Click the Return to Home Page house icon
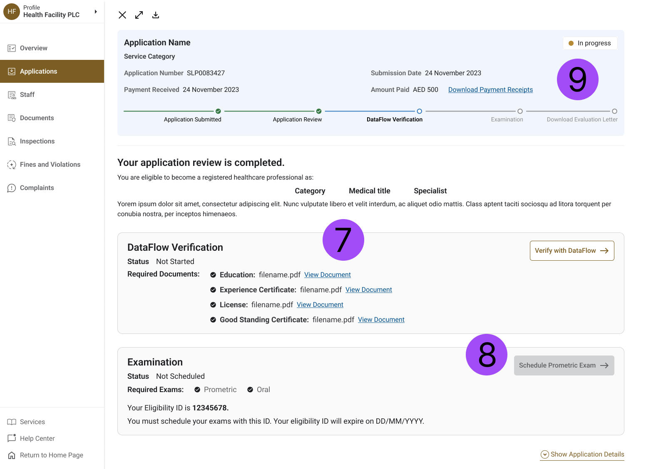This screenshot has width=666, height=469. coord(12,455)
